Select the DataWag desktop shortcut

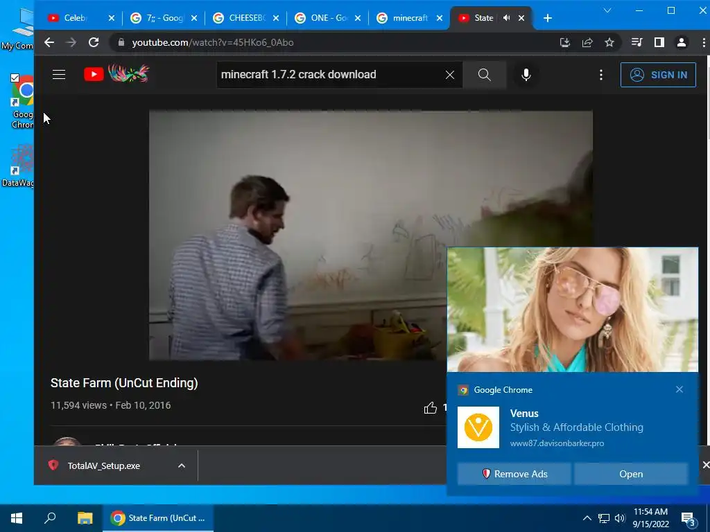[18, 165]
